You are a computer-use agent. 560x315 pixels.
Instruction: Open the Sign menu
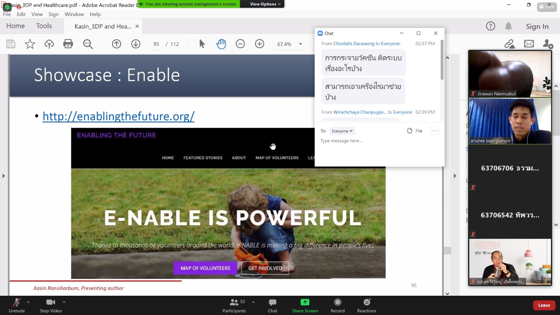(54, 14)
